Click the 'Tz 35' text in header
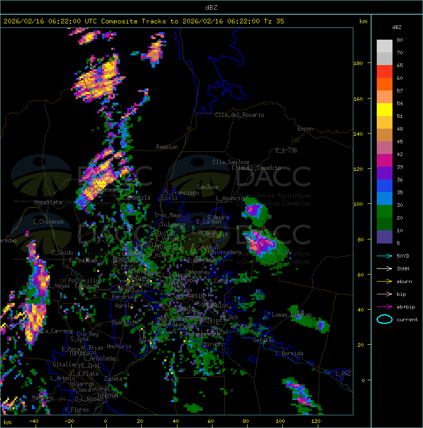423x428 pixels. tap(274, 21)
